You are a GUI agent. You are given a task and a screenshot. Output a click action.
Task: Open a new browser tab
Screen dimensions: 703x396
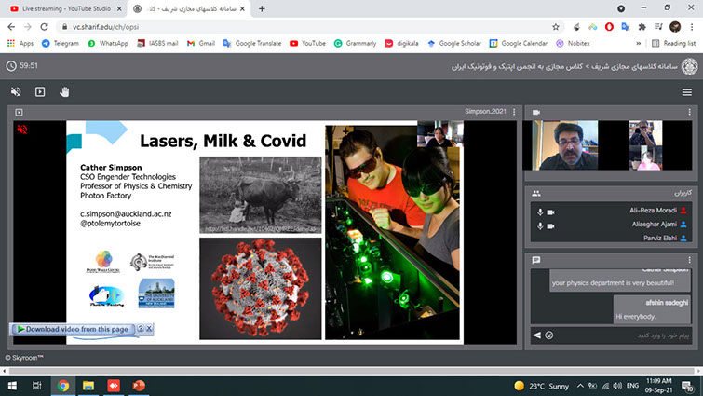click(262, 8)
